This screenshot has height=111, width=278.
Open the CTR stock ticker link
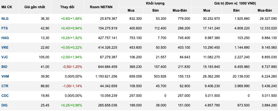click(5, 86)
